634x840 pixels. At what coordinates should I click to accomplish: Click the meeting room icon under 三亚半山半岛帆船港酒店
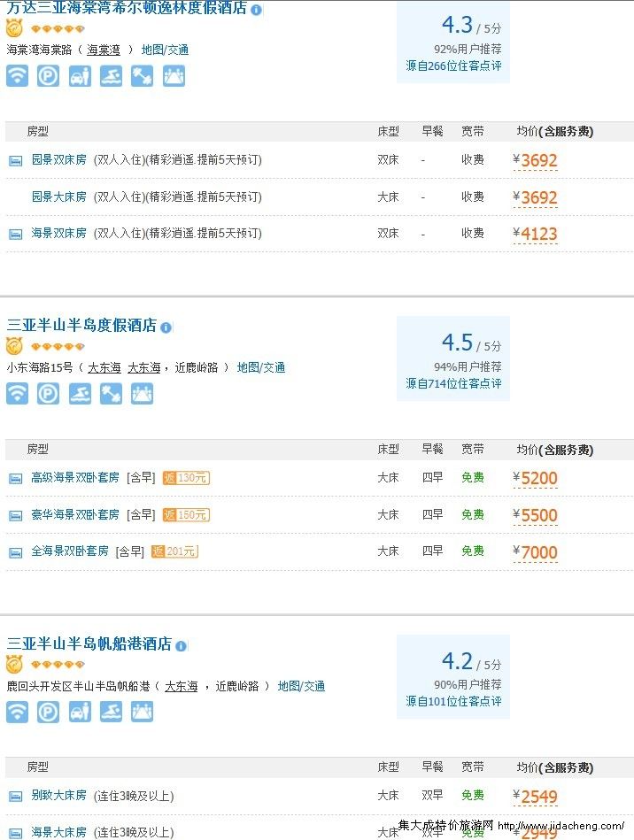point(142,712)
